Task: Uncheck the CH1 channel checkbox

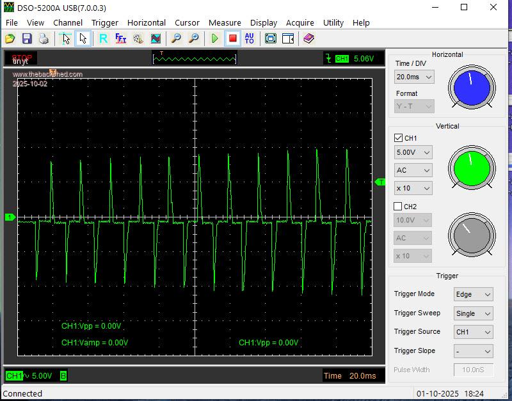Action: coord(398,138)
